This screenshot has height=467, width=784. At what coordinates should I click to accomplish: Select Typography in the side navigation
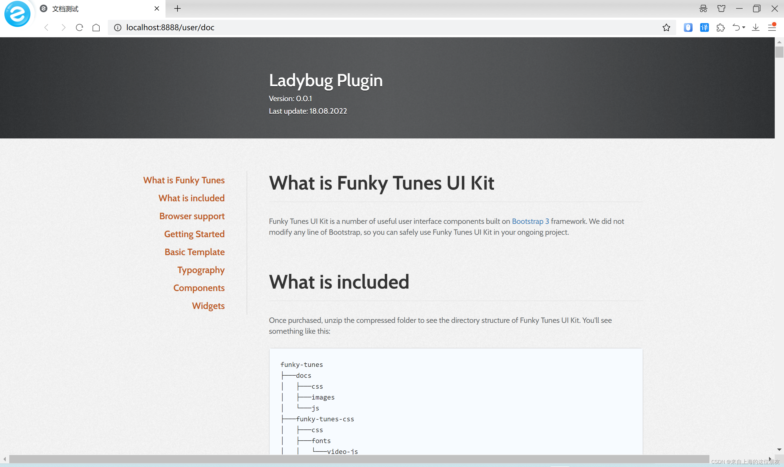[x=201, y=270]
